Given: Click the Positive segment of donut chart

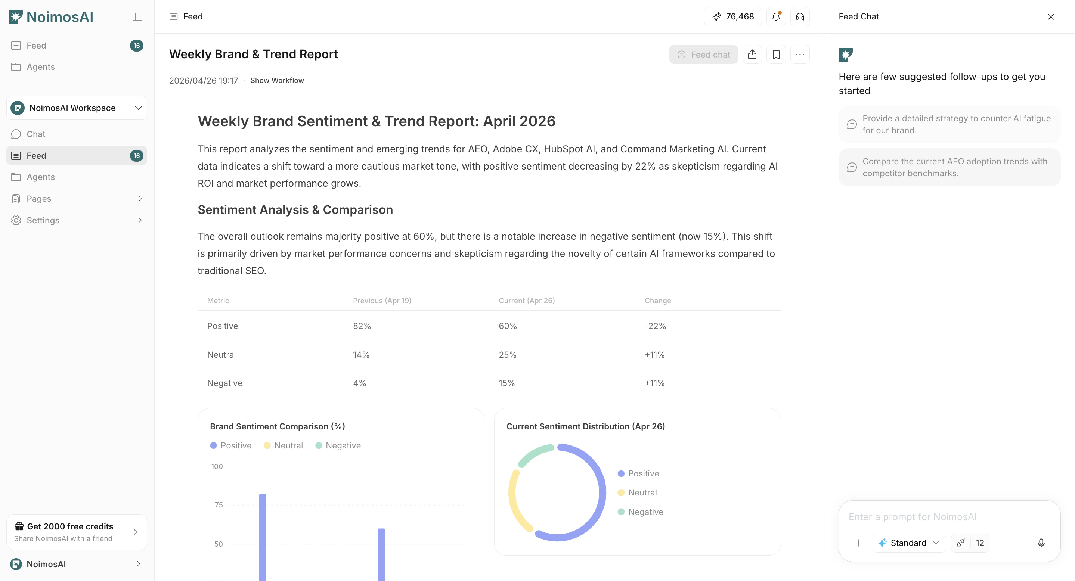Looking at the screenshot, I should pos(602,492).
